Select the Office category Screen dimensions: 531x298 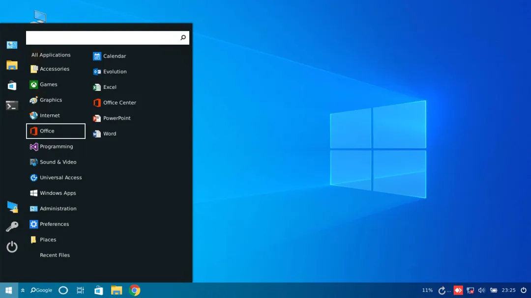56,131
